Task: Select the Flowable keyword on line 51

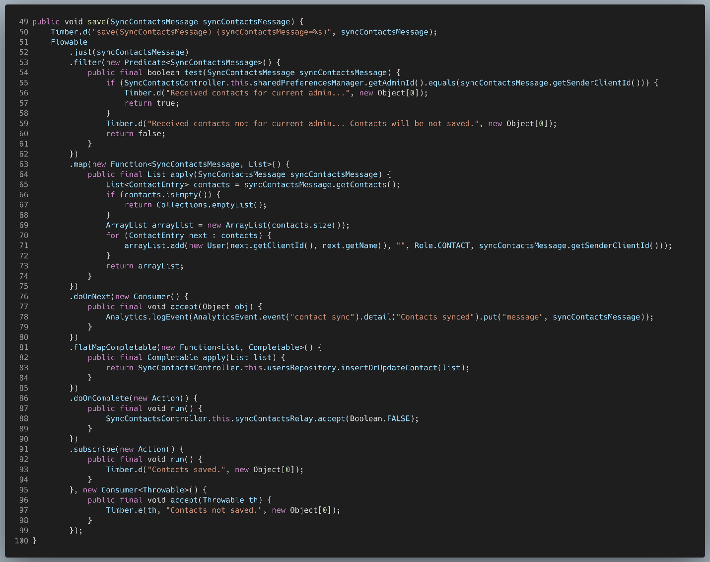Action: point(69,42)
